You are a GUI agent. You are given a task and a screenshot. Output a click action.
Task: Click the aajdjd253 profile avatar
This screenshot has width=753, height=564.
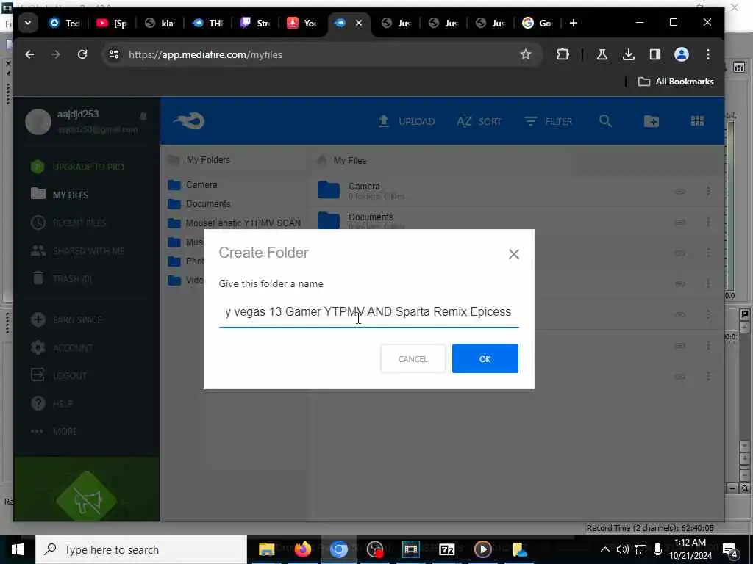coord(38,122)
